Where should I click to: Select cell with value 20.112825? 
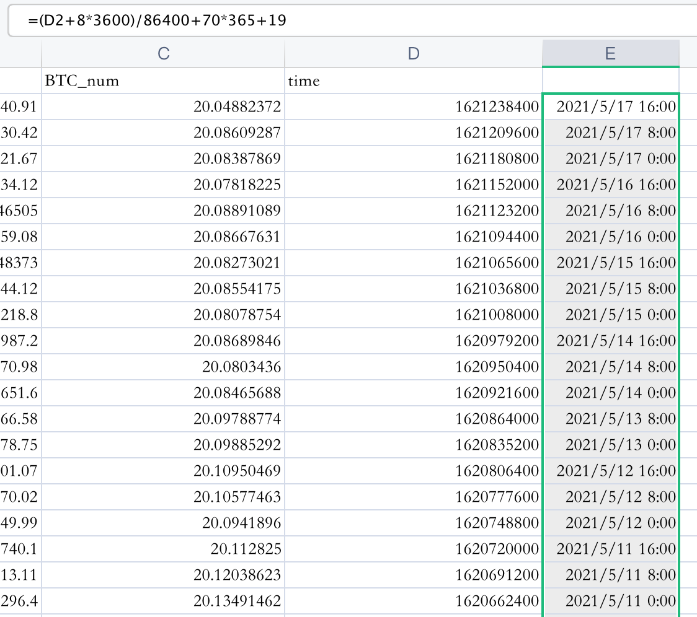pyautogui.click(x=163, y=549)
